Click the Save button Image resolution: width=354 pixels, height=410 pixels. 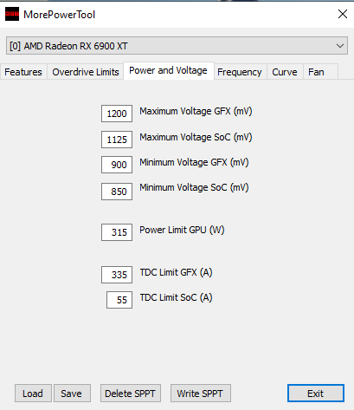tap(72, 394)
